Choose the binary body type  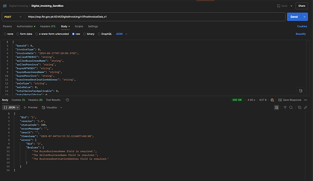(89, 34)
